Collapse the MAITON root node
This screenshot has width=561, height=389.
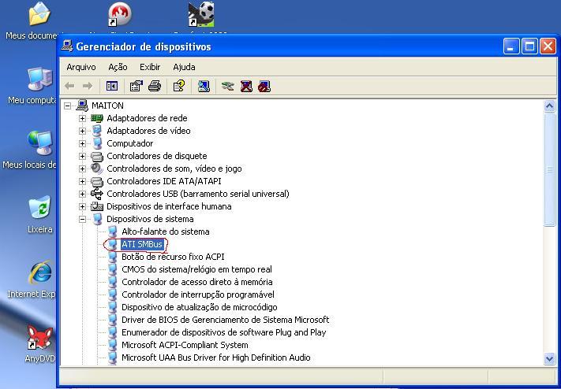click(68, 106)
